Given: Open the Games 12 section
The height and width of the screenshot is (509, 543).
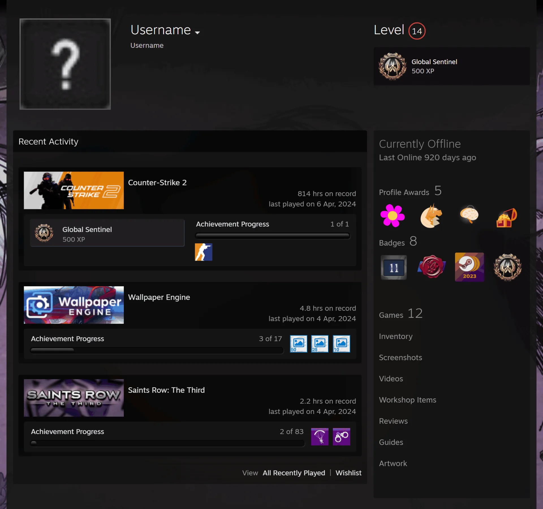Looking at the screenshot, I should click(401, 313).
